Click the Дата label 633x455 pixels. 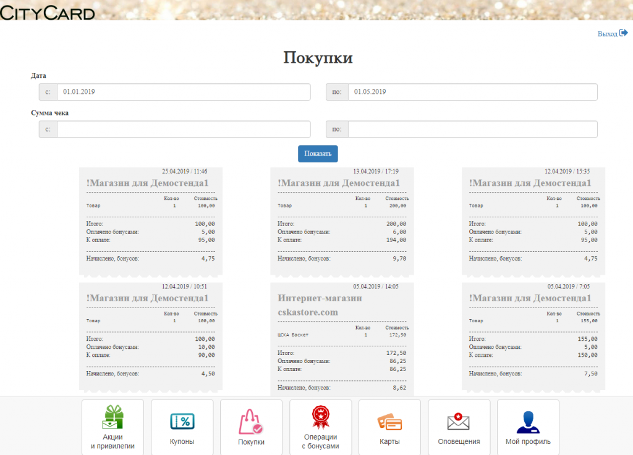(x=38, y=76)
